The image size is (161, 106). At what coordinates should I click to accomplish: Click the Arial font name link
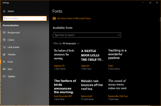(x=110, y=66)
